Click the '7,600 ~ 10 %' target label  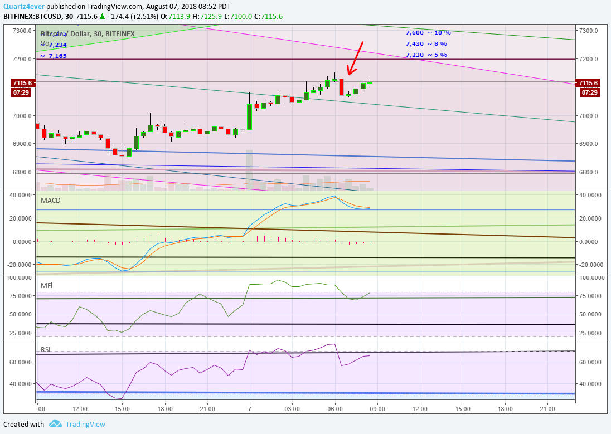428,33
